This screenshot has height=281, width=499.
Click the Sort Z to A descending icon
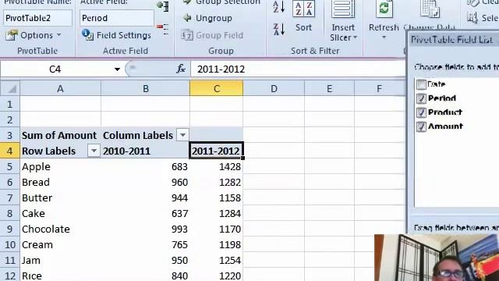(x=278, y=30)
